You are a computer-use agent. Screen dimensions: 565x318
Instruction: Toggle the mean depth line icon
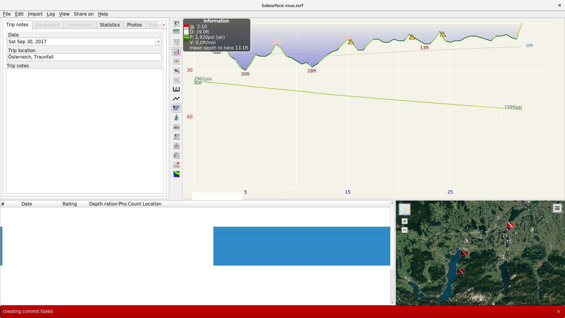pyautogui.click(x=176, y=99)
